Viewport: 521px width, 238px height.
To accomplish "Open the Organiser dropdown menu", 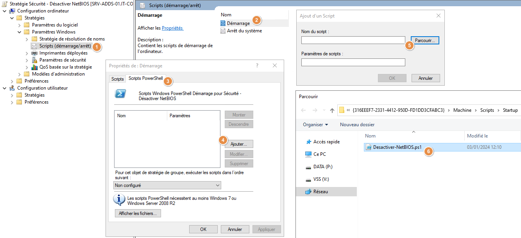I will (315, 125).
